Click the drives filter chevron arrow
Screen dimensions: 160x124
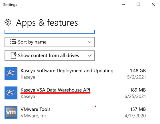tap(90, 55)
